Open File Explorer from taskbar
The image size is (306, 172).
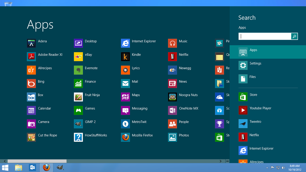pos(19,167)
